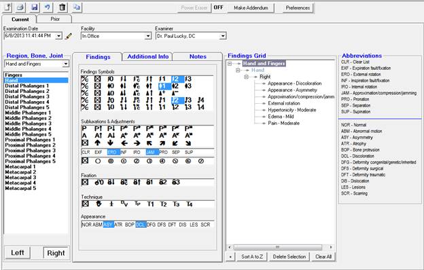
Task: Select the hand icon in Technique row
Action: coord(99,204)
